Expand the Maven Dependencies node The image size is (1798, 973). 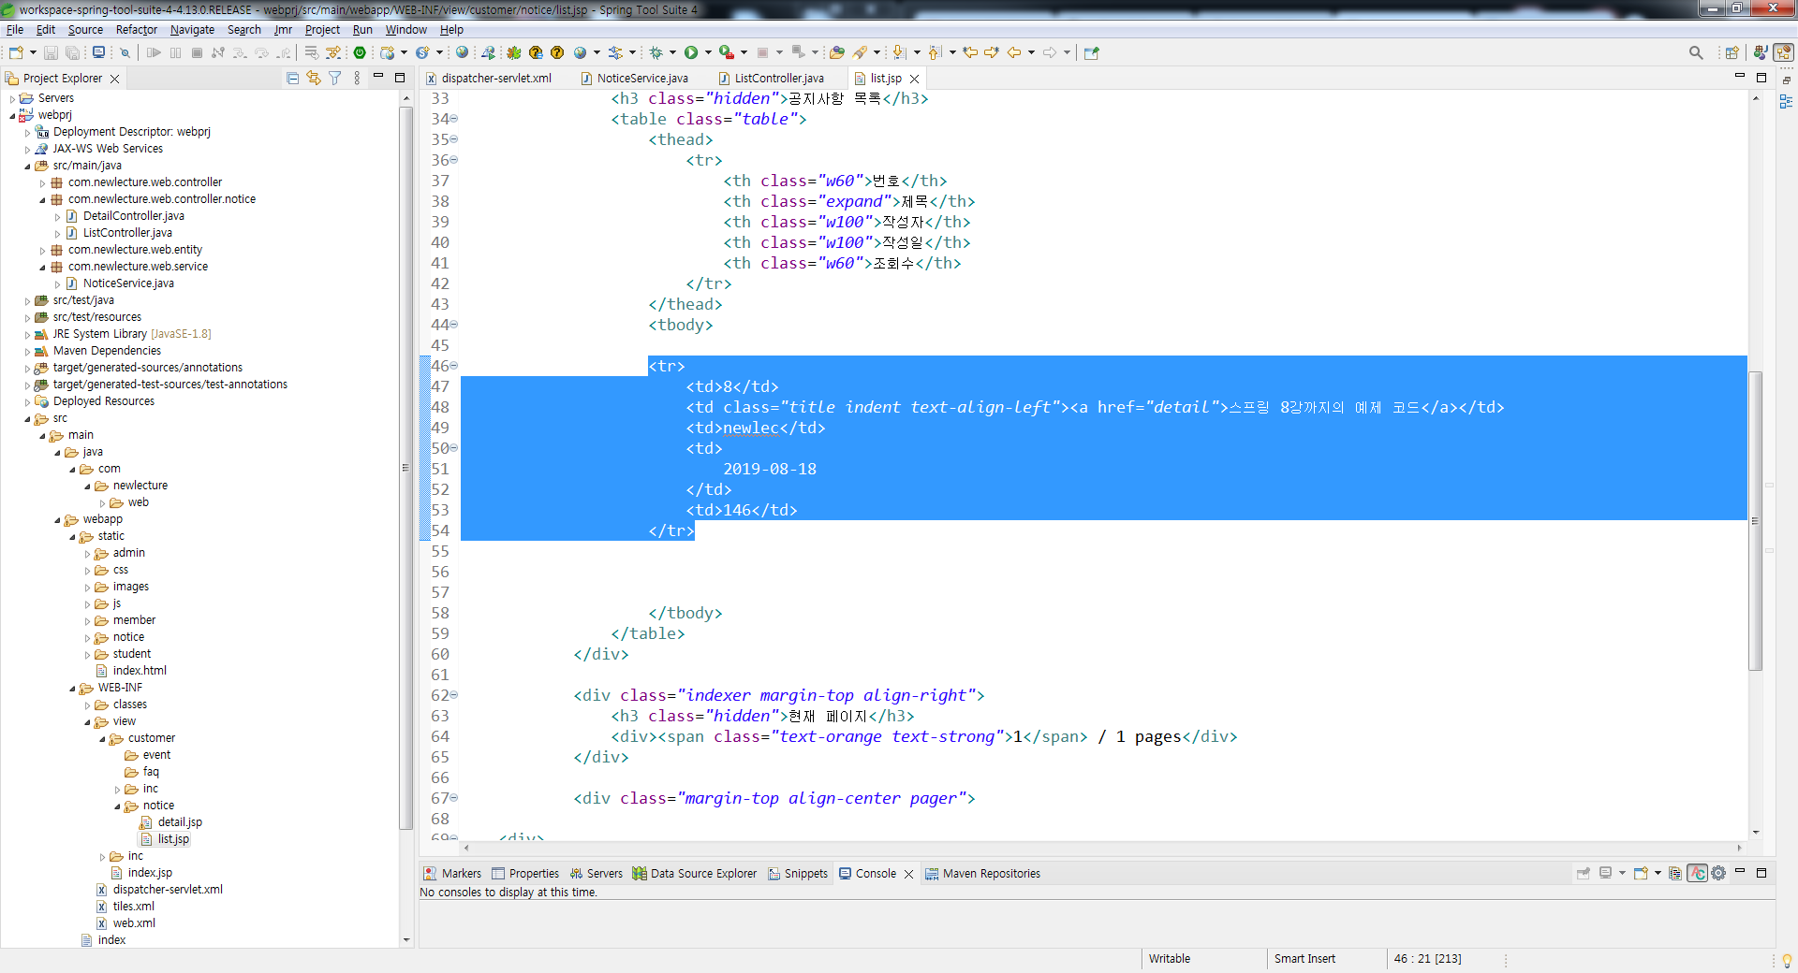[x=27, y=351]
